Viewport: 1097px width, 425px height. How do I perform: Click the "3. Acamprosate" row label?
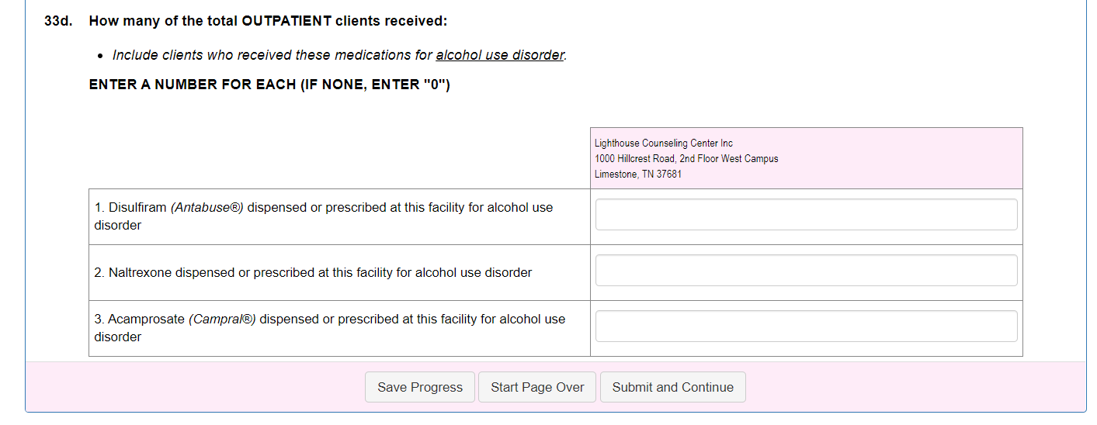(140, 320)
